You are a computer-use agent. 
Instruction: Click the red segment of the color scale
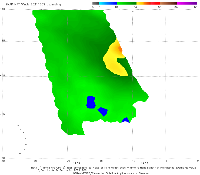point(155,3)
